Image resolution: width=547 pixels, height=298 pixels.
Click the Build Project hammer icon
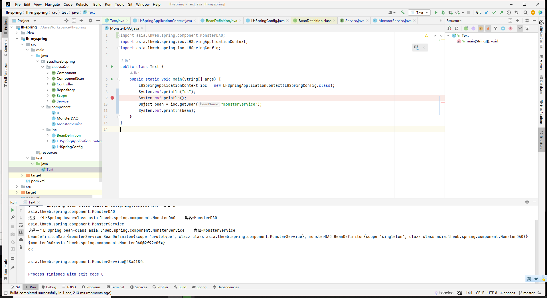[x=402, y=13]
